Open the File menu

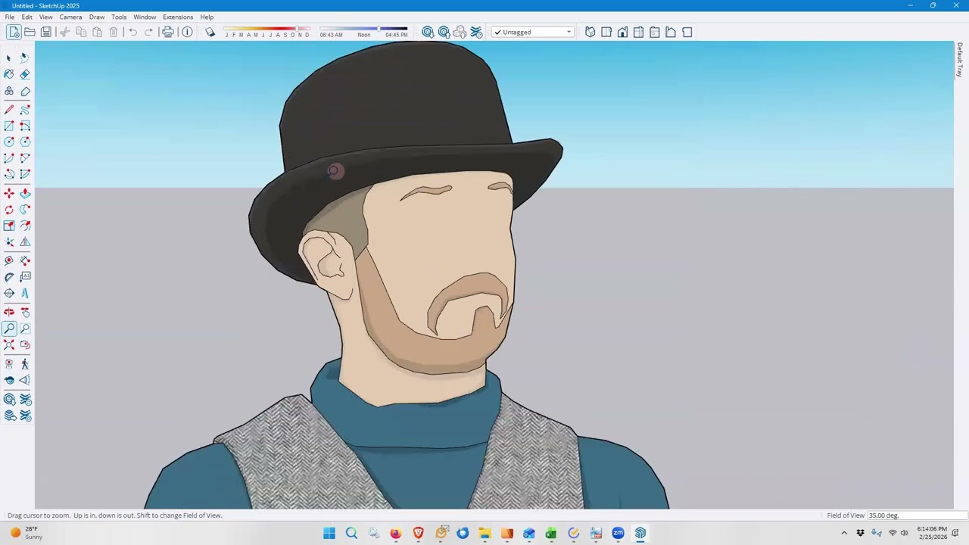(10, 17)
